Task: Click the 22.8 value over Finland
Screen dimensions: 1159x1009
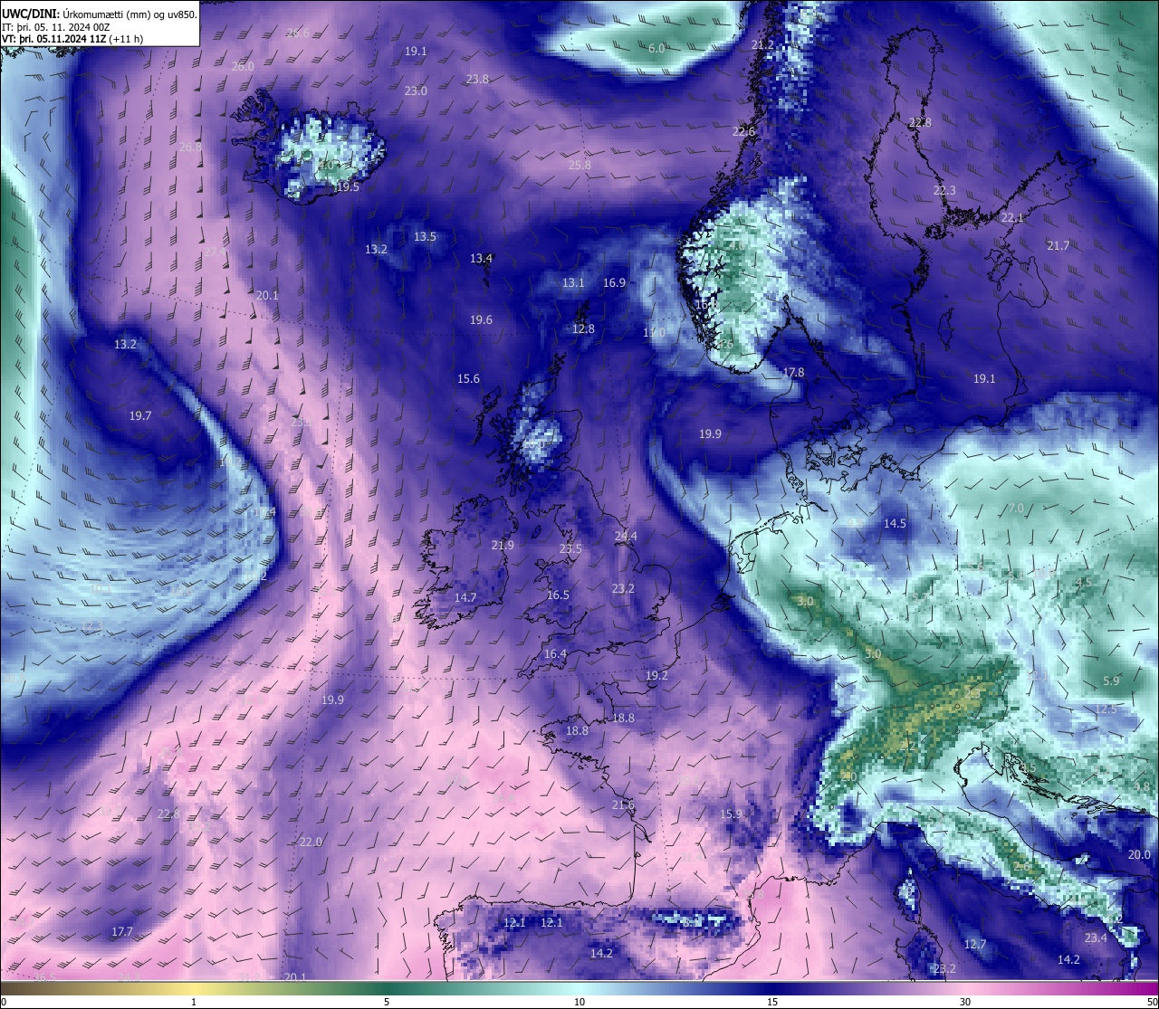Action: point(920,122)
